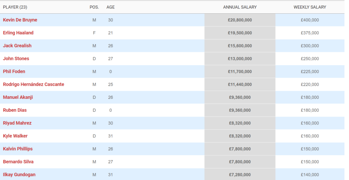
Task: Open Kalvin Phillips profile link
Action: pyautogui.click(x=18, y=149)
